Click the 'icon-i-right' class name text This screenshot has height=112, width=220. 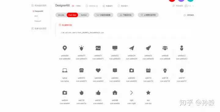132,103
